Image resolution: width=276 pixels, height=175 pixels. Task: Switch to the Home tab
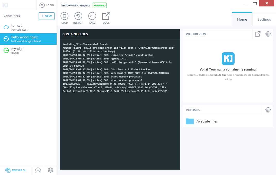[x=242, y=19]
